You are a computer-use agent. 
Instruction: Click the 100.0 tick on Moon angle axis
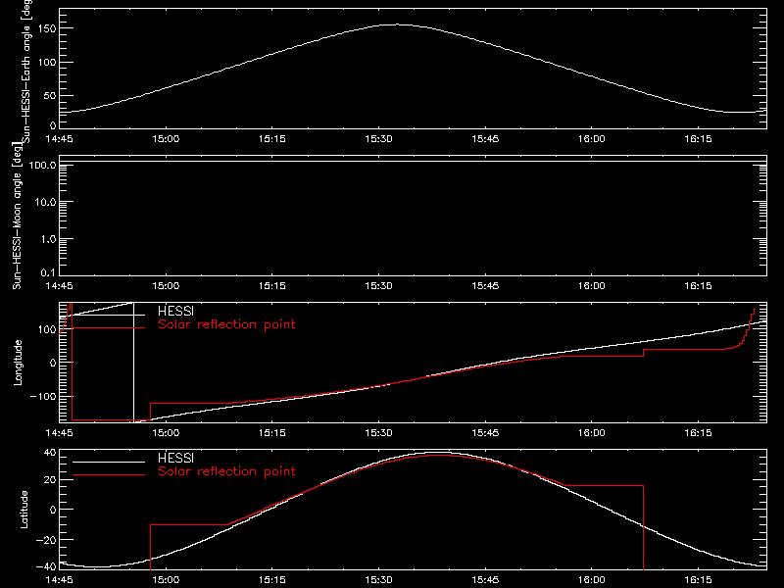pos(42,165)
